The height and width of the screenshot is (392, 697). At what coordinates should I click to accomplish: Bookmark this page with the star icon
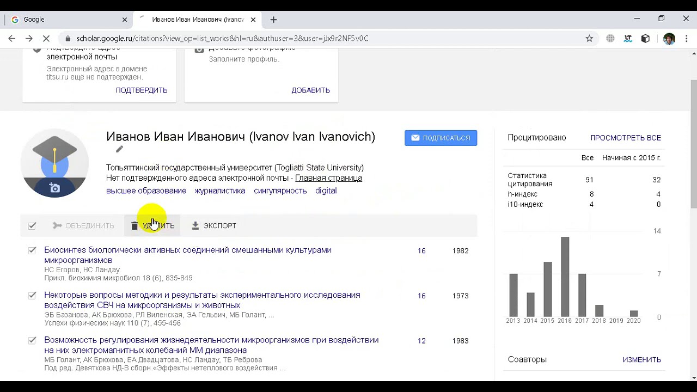(589, 39)
